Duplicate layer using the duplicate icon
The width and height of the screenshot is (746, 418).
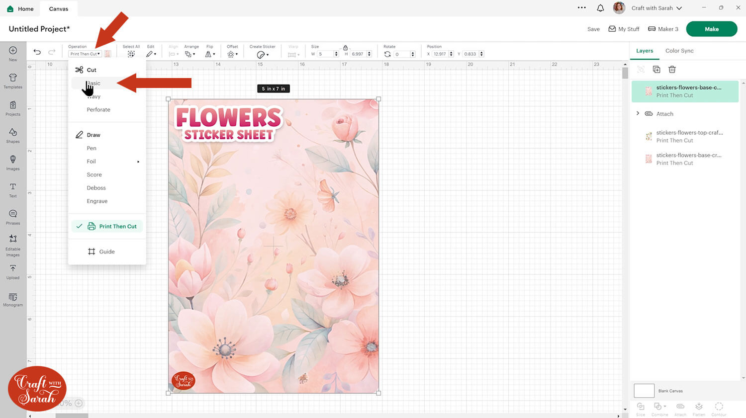[656, 70]
